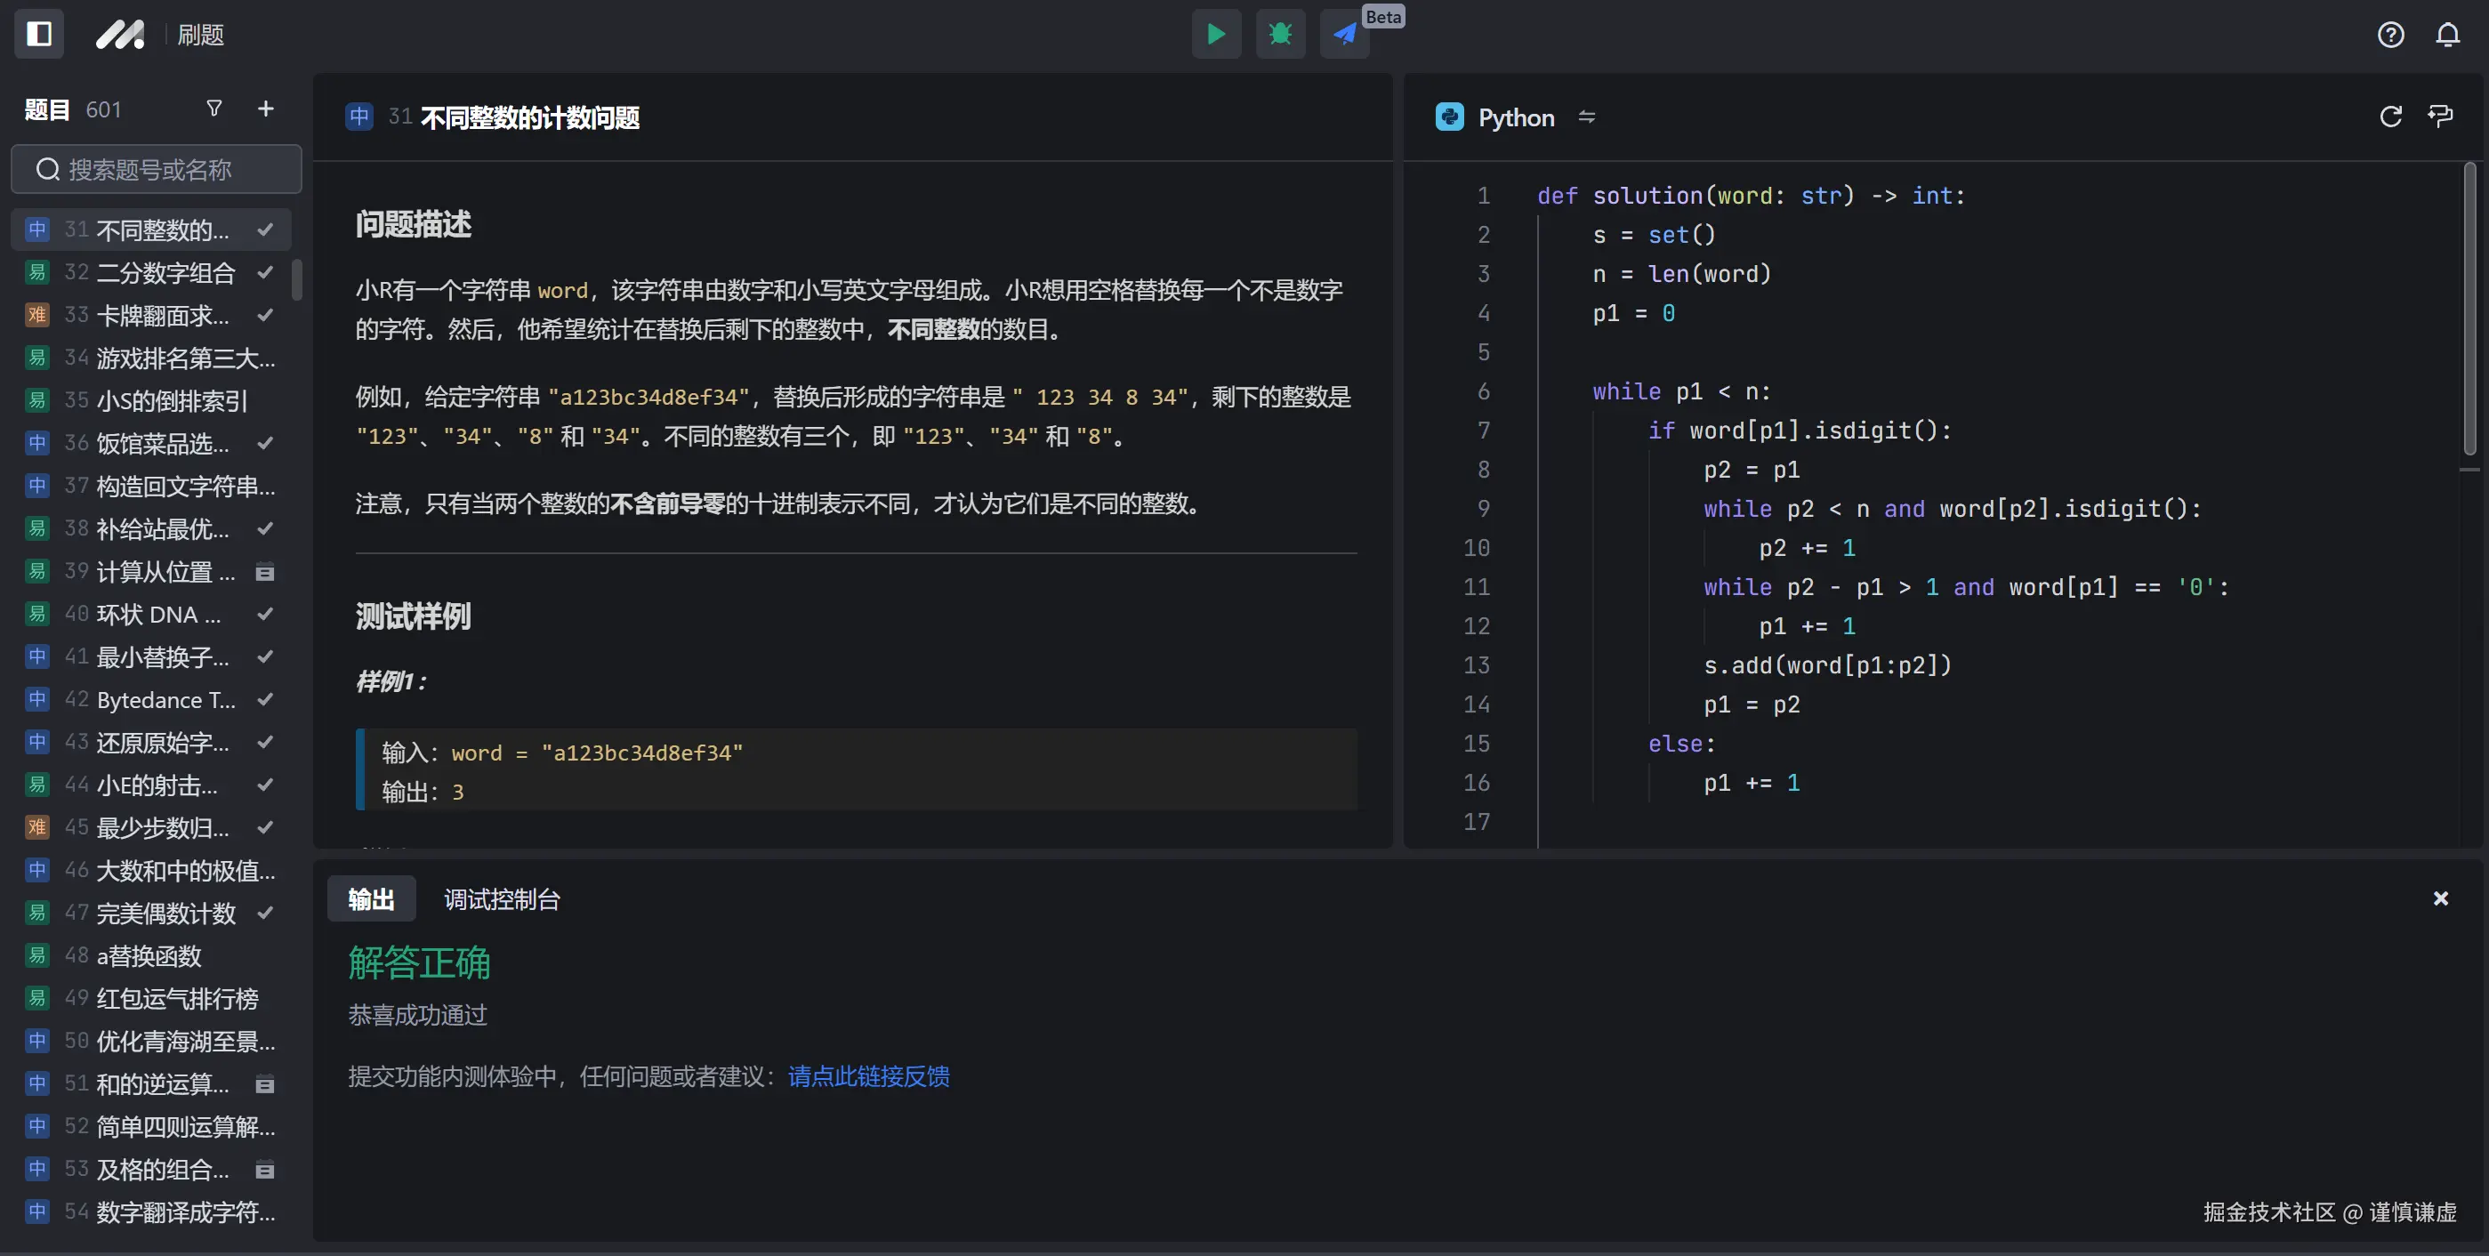Open problem 32 二分数字组合
This screenshot has height=1256, width=2489.
(x=165, y=272)
